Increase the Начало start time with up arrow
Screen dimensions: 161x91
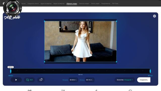point(76,79)
